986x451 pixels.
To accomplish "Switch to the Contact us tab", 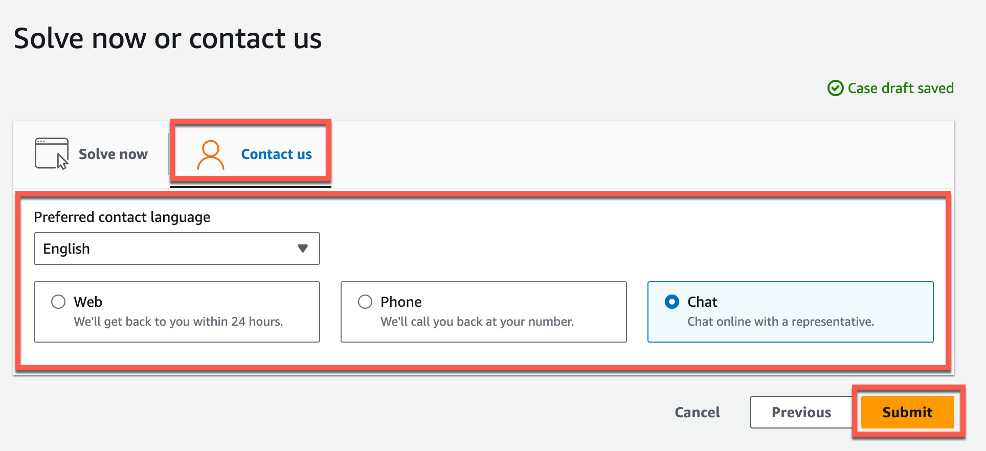I will click(x=276, y=153).
